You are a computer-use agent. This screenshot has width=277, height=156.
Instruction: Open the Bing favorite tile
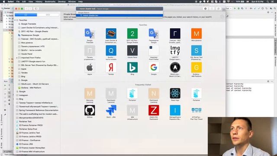[x=132, y=68]
